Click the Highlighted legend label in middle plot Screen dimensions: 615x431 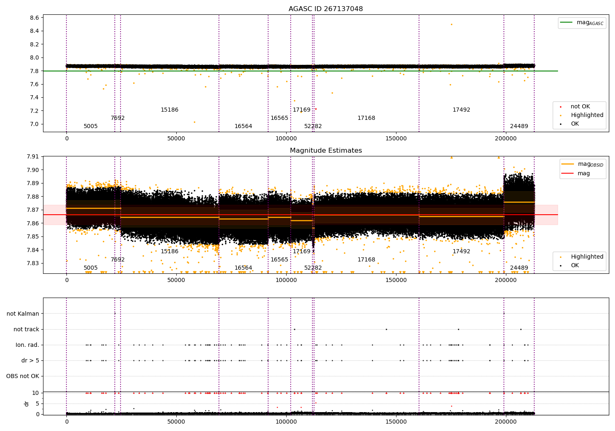pyautogui.click(x=587, y=257)
